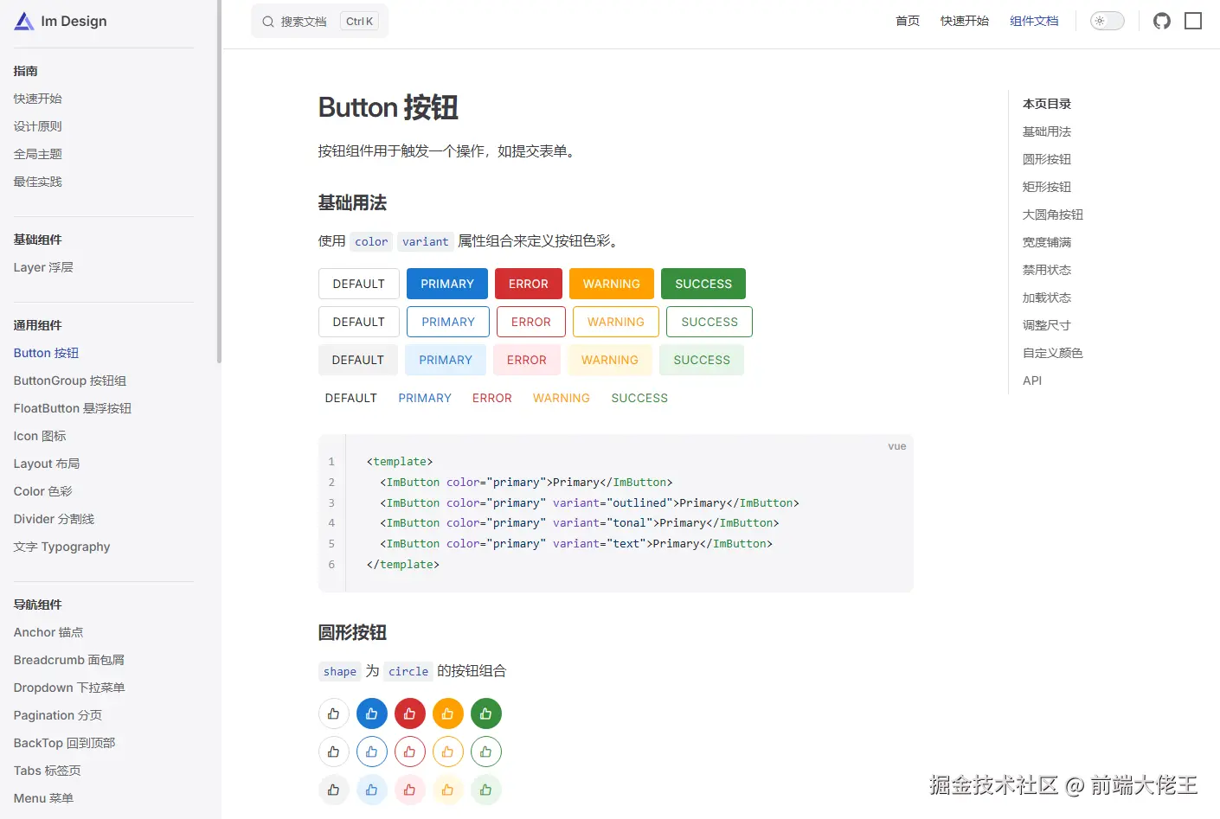The height and width of the screenshot is (819, 1220).
Task: Open 最佳实践 sidebar page
Action: point(38,182)
